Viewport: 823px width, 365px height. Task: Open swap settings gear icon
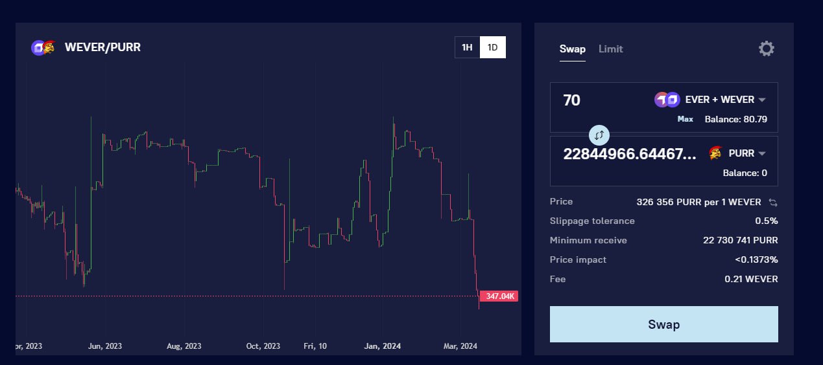pyautogui.click(x=766, y=49)
